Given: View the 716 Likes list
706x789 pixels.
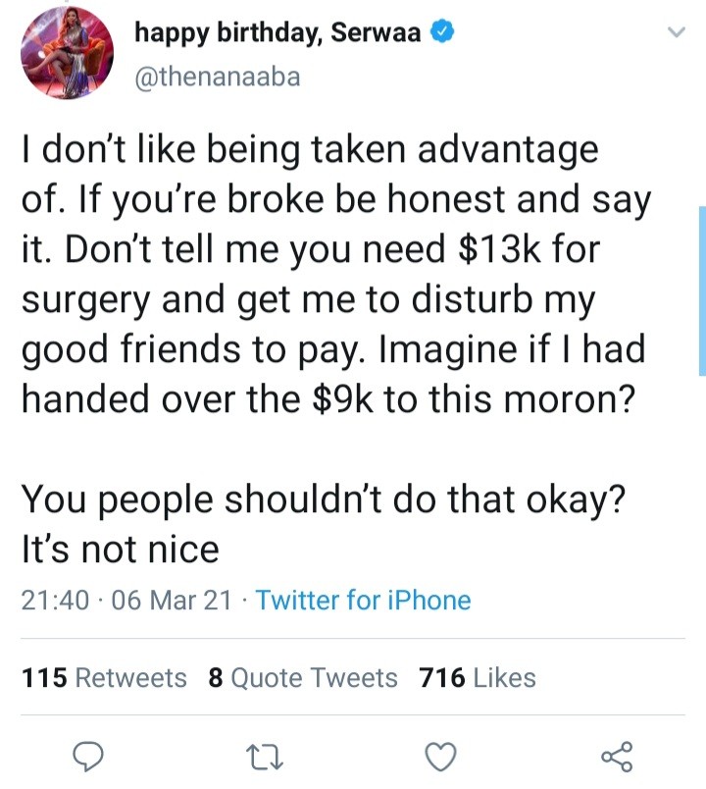Looking at the screenshot, I should point(478,677).
